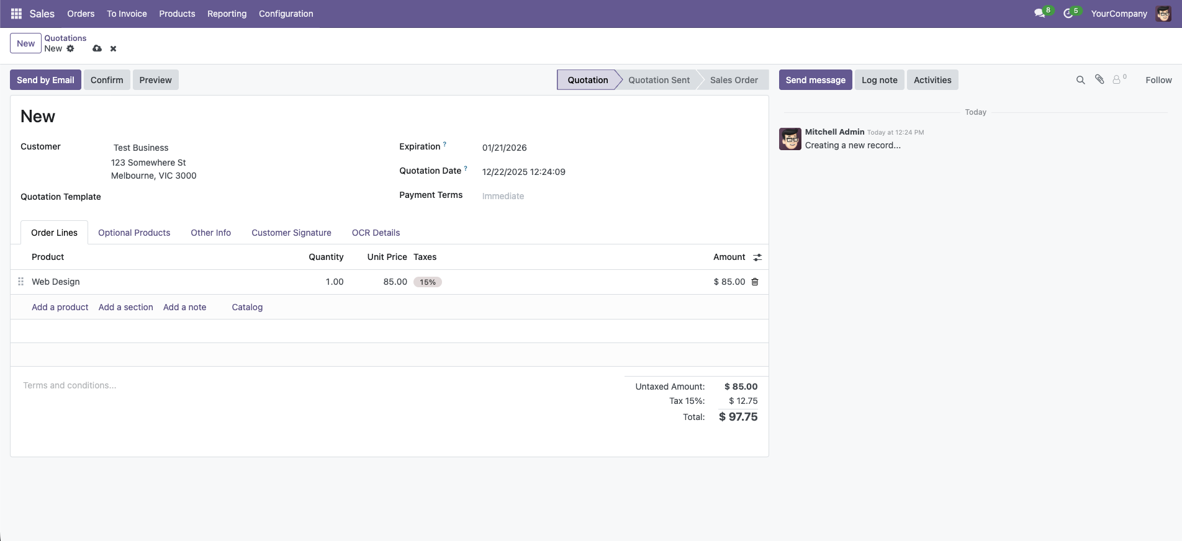Click the Mitchell Admin avatar in top bar
1182x541 pixels.
(x=1163, y=14)
